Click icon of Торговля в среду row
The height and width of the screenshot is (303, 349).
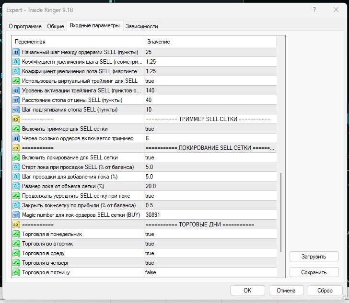click(16, 253)
